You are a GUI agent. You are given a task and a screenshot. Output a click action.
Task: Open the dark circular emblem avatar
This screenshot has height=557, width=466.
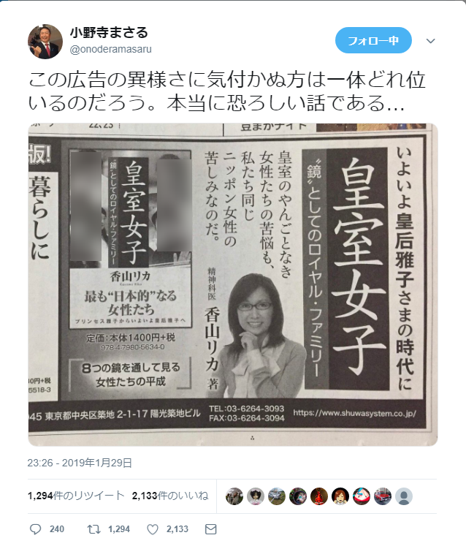[298, 496]
